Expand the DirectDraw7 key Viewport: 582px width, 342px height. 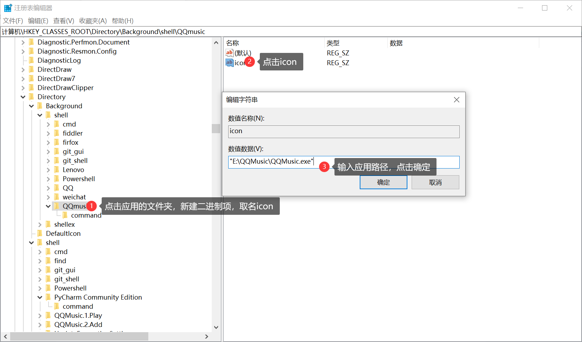point(23,79)
